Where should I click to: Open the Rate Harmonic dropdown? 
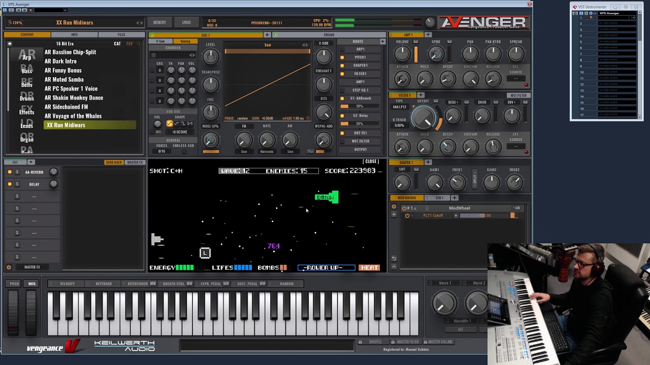coord(267,151)
